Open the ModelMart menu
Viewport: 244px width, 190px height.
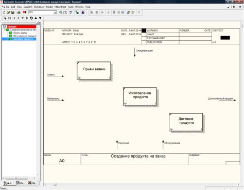tap(60, 7)
